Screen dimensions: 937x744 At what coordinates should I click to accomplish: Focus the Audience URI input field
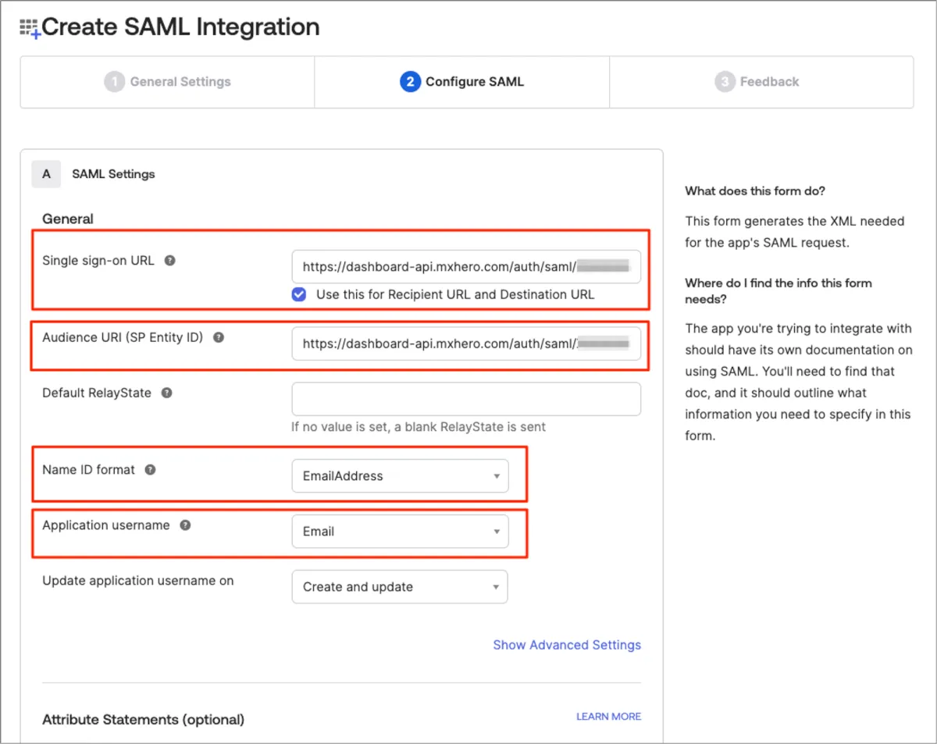click(x=466, y=344)
